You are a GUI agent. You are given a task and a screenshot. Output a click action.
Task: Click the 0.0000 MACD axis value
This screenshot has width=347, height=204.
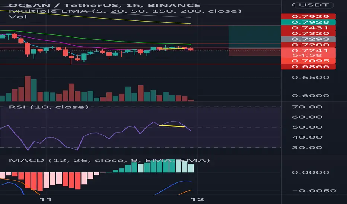pos(311,172)
